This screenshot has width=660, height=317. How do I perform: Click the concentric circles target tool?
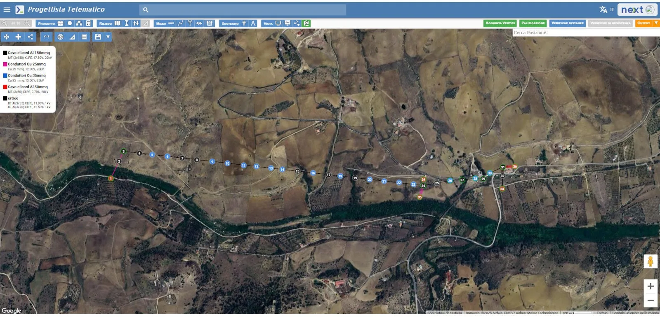(x=61, y=37)
